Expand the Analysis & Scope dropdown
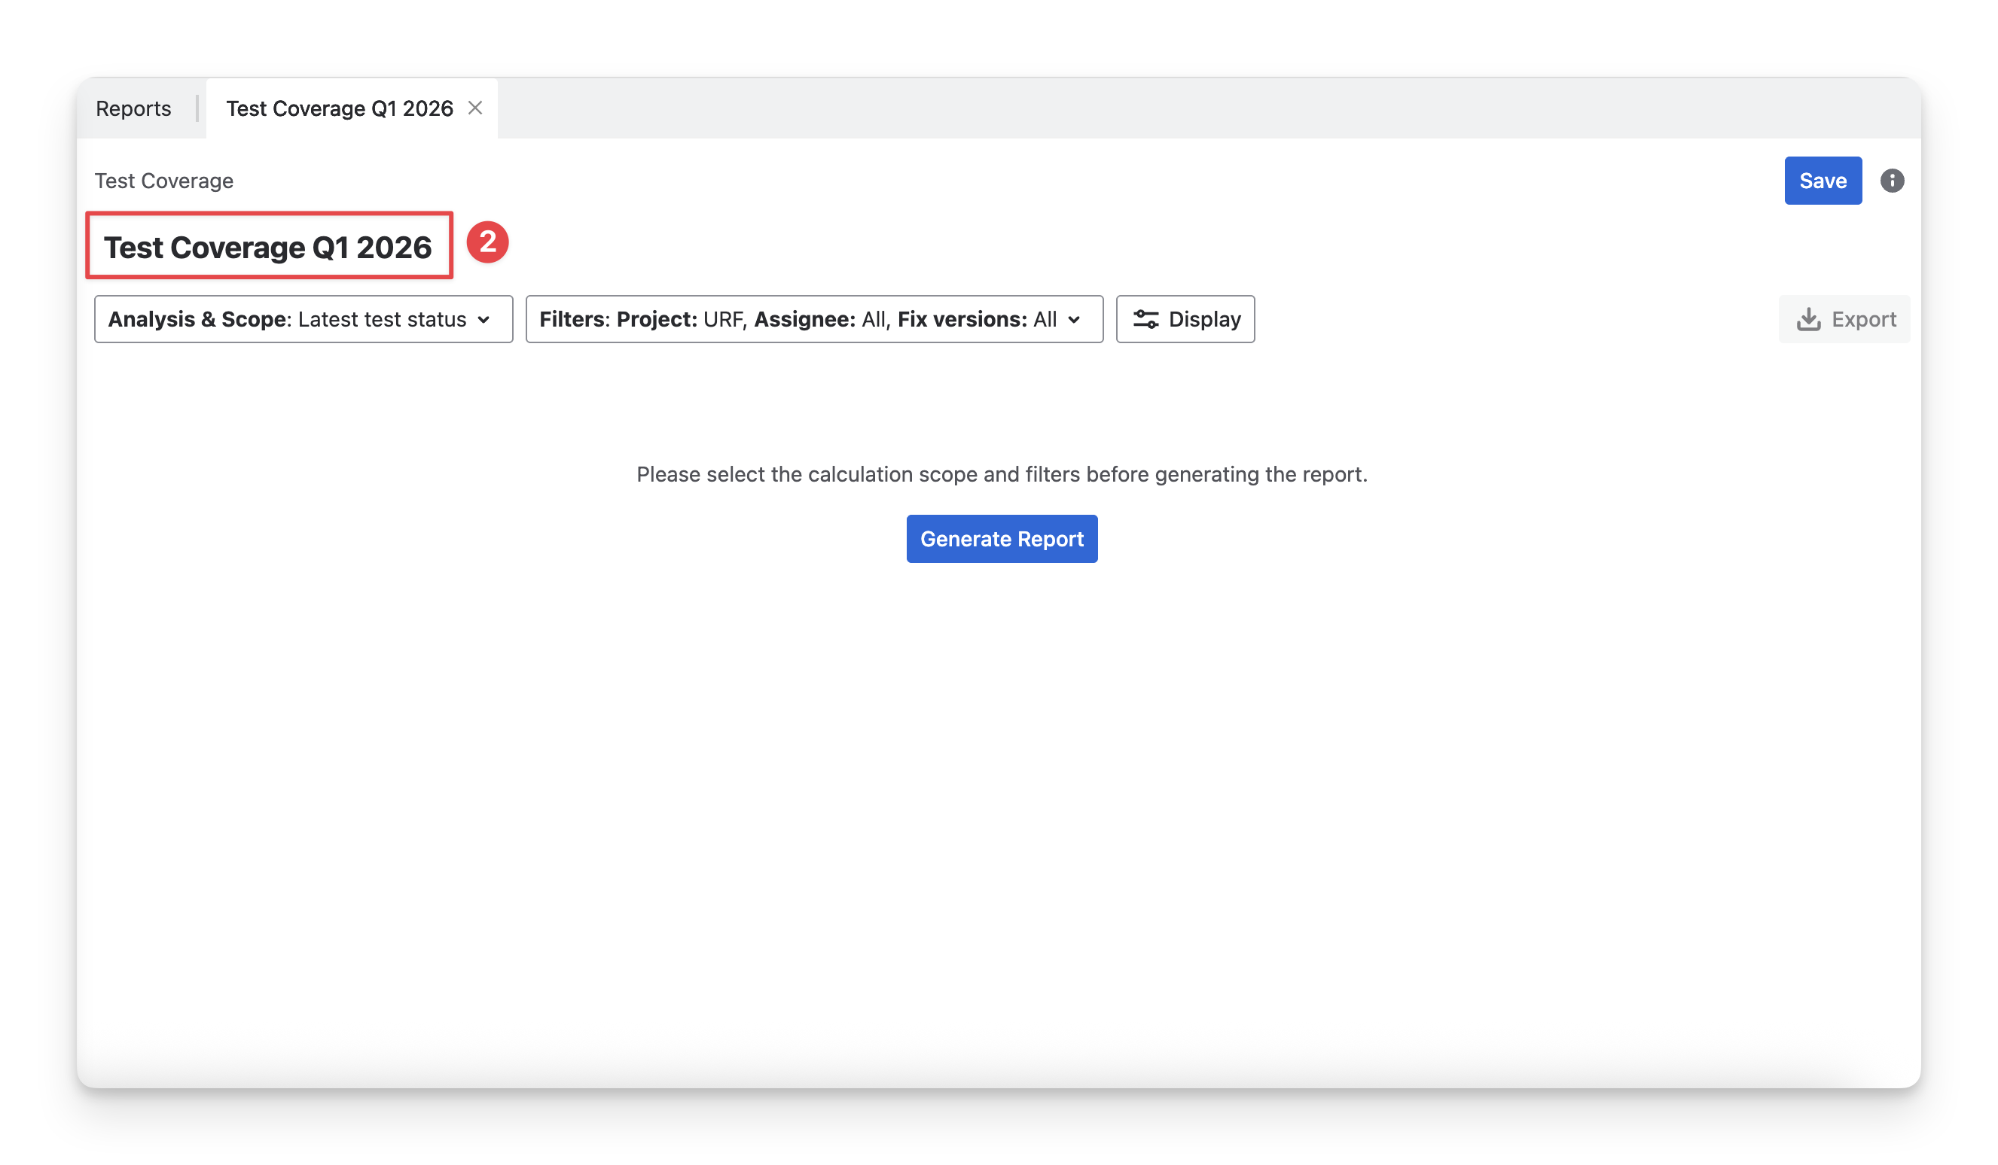 303,319
